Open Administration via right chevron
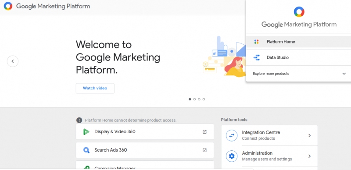Image resolution: width=351 pixels, height=170 pixels. [x=309, y=156]
